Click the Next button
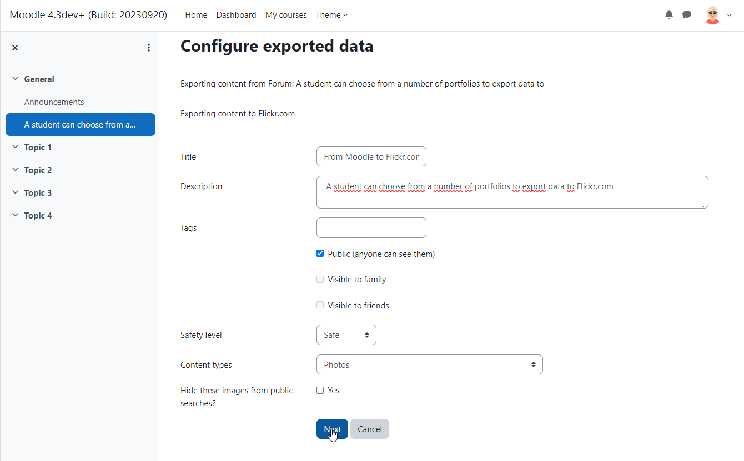The width and height of the screenshot is (744, 461). coord(332,429)
